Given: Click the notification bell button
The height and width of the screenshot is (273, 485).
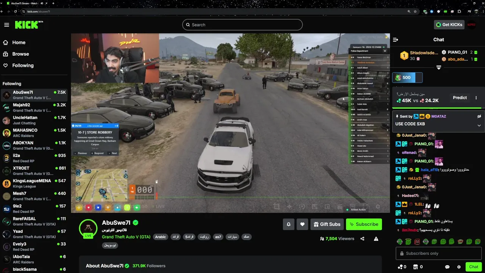Looking at the screenshot, I should (x=288, y=224).
